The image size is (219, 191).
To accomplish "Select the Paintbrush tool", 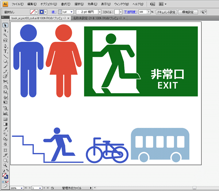I will pos(5,66).
